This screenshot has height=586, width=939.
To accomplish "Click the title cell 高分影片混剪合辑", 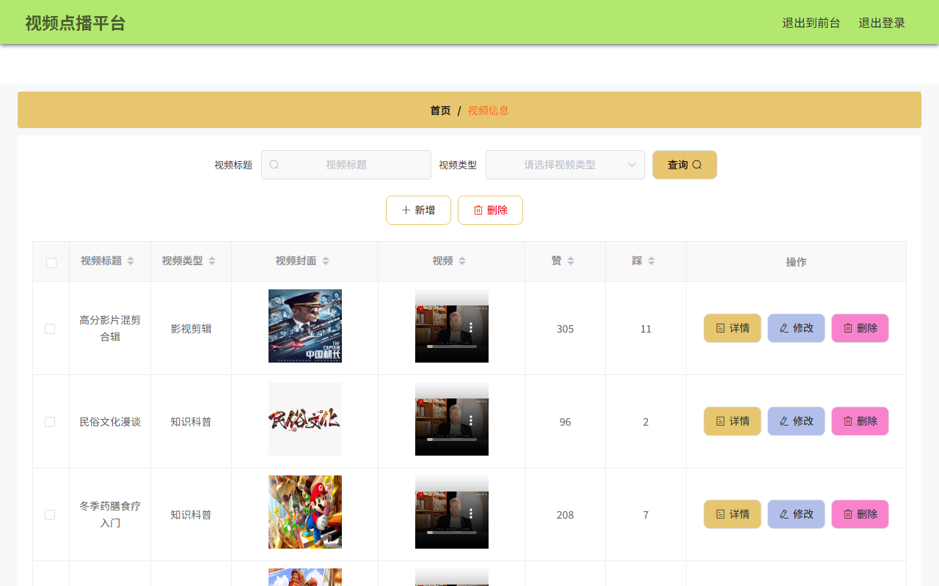I will click(x=110, y=328).
